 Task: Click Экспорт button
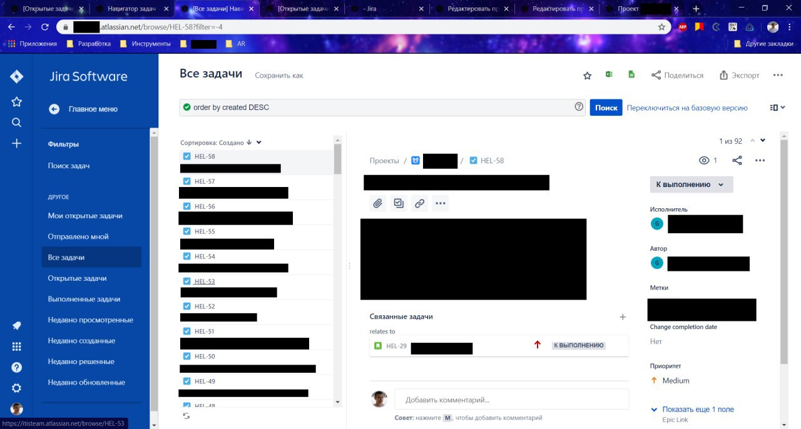[739, 75]
